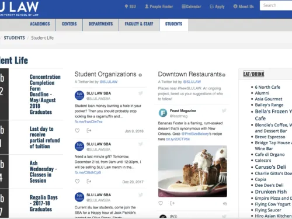Screen dimensions: 292x219
Task: Click Twitter bird icon on happy hour tweet
Action: pyautogui.click(x=141, y=195)
